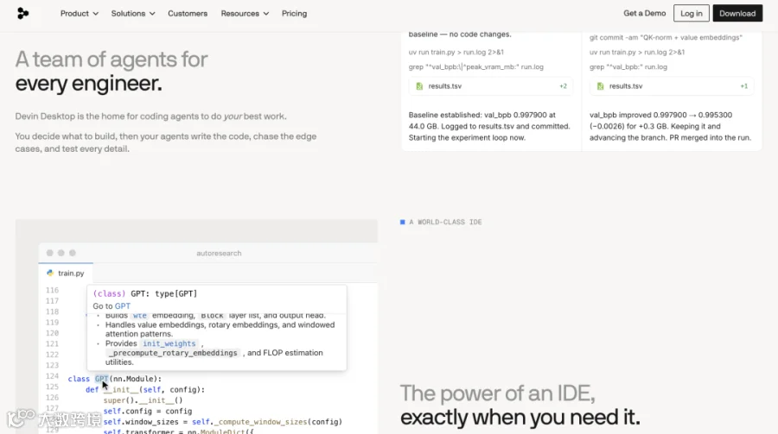Expand the Solutions menu
The height and width of the screenshot is (434, 778).
point(133,14)
